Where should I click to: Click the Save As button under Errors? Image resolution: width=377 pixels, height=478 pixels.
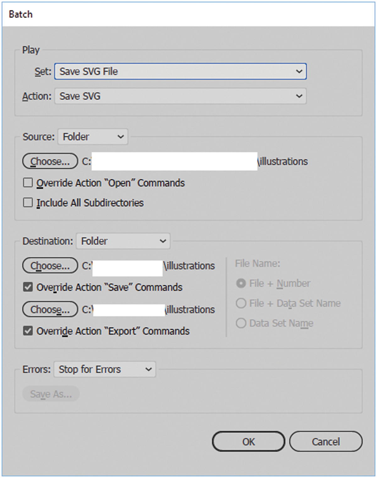[x=51, y=394]
